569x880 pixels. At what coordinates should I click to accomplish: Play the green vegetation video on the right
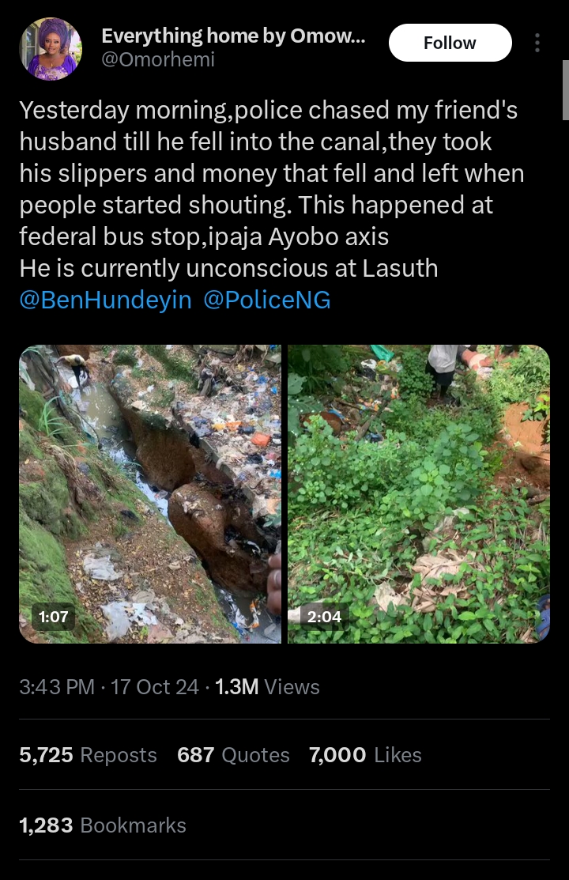(x=419, y=493)
